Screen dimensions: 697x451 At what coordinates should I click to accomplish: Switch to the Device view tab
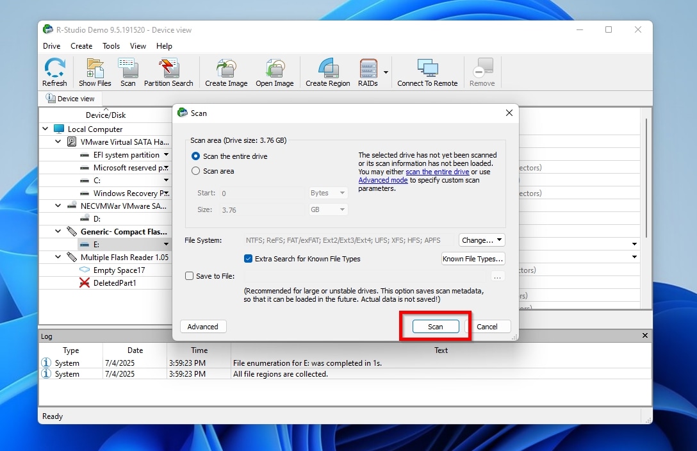tap(70, 98)
